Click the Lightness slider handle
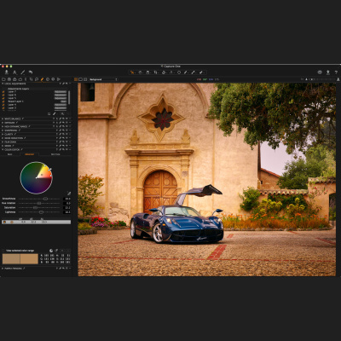 click(x=41, y=212)
